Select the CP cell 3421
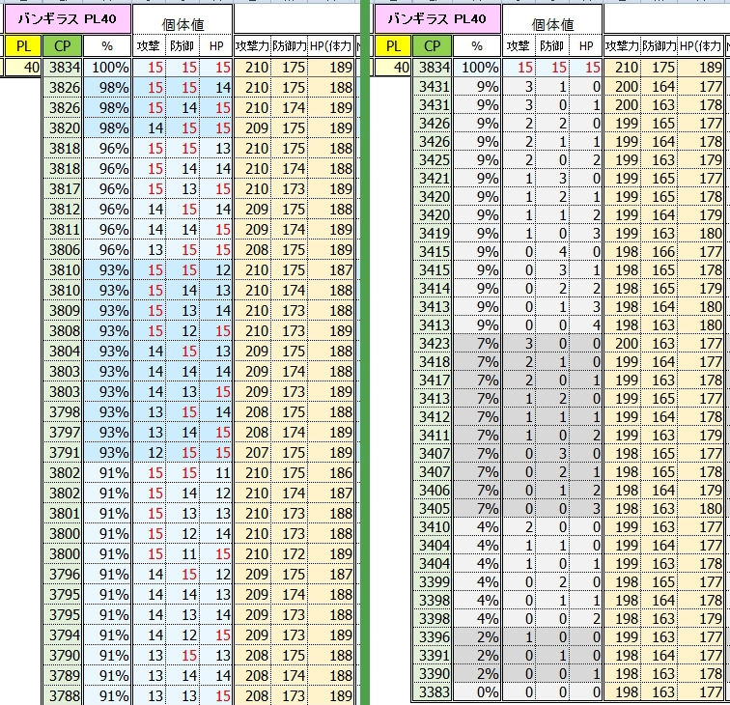The width and height of the screenshot is (730, 705). pos(433,179)
